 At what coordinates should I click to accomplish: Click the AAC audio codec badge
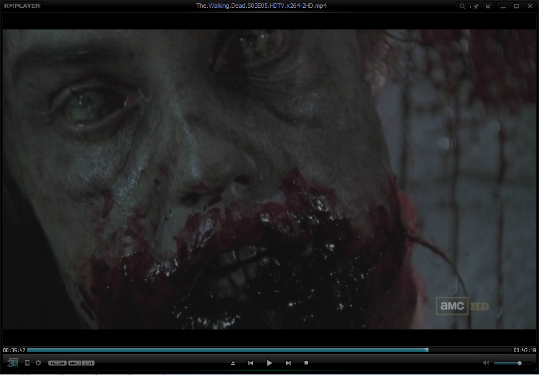point(74,363)
